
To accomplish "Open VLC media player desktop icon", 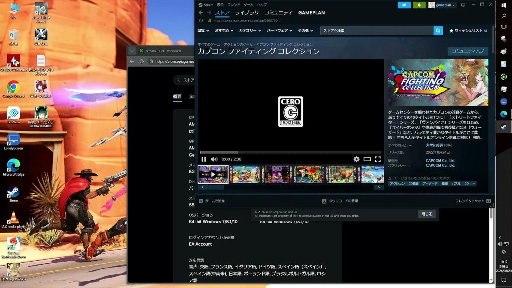I will coord(14,220).
